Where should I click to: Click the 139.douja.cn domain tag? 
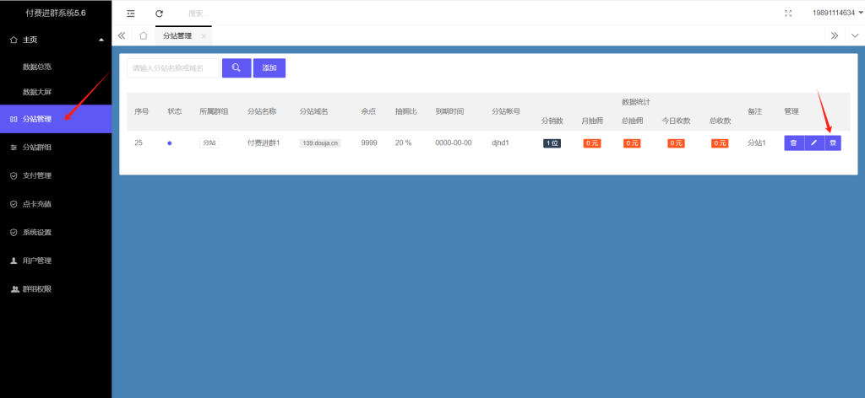pyautogui.click(x=320, y=143)
